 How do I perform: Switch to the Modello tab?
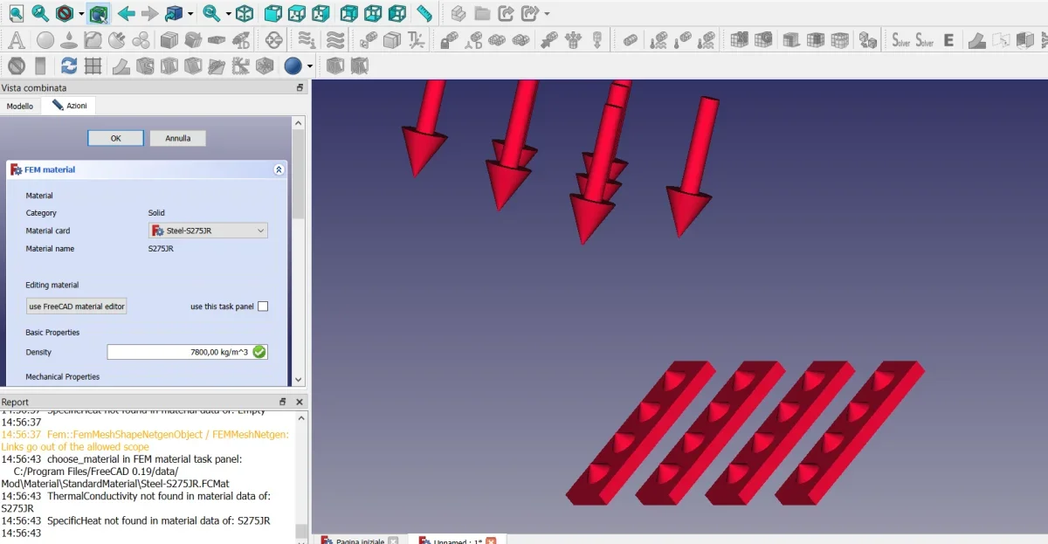point(20,106)
